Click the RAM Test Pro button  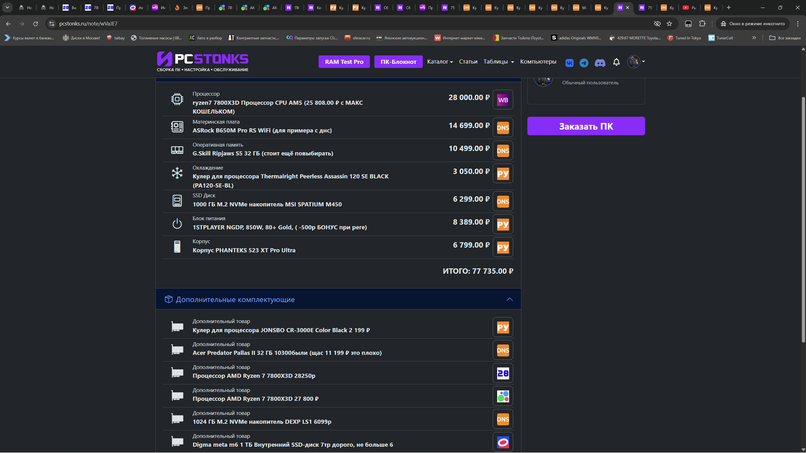point(344,62)
